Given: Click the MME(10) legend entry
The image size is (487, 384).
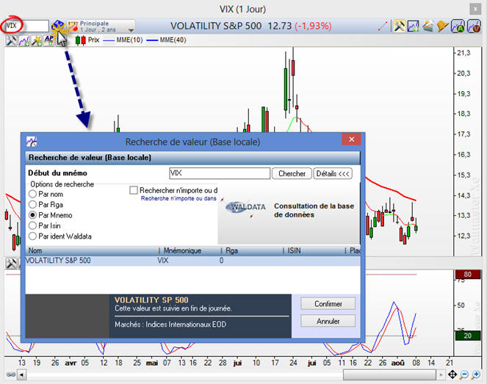Looking at the screenshot, I should click(x=123, y=40).
